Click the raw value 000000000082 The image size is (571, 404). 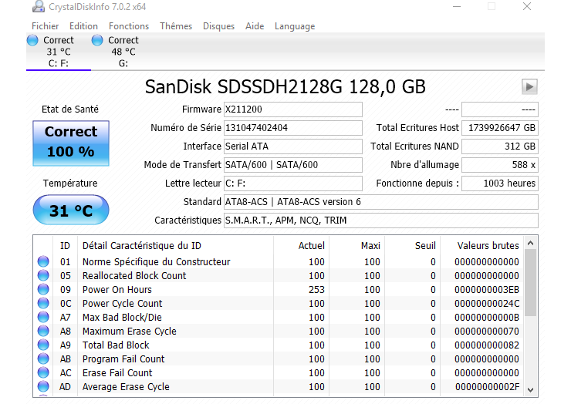click(487, 345)
